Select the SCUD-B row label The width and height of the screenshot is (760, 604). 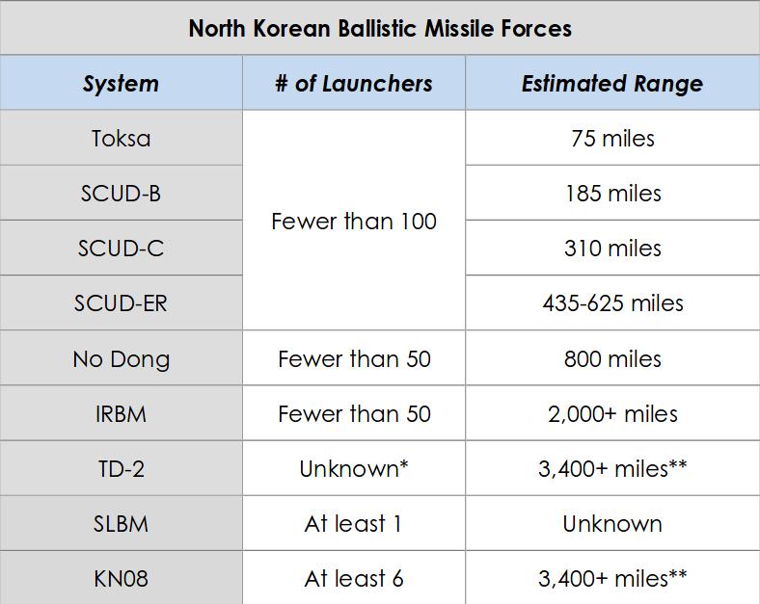pos(121,193)
